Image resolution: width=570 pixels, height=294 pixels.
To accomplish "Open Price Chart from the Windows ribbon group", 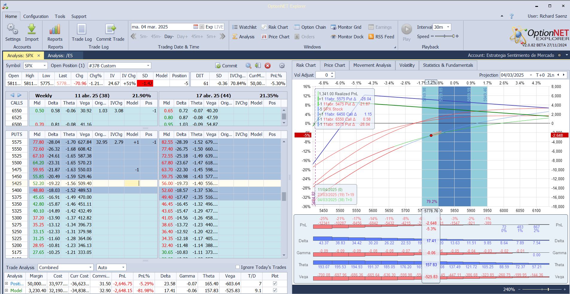I will click(x=275, y=37).
